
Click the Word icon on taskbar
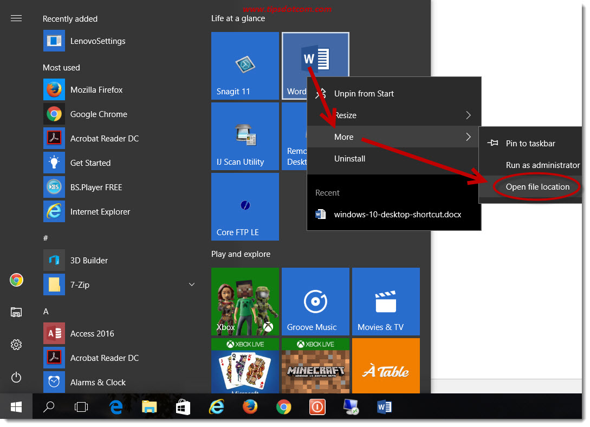(384, 407)
